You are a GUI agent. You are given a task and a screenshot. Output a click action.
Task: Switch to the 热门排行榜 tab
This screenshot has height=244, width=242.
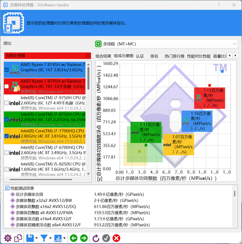[x=174, y=56]
